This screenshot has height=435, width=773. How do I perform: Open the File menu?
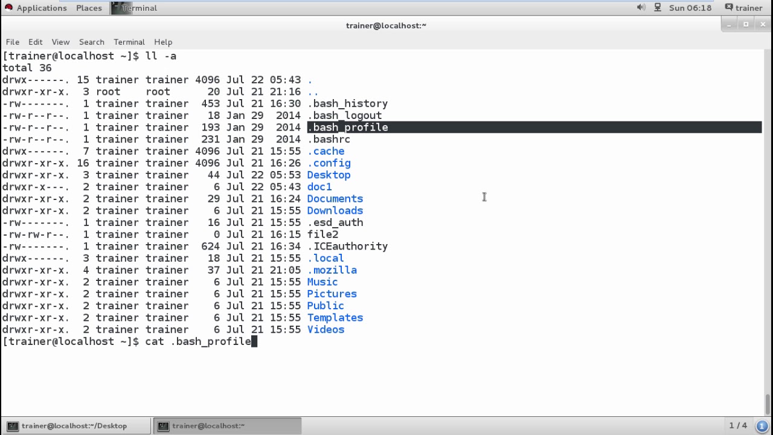(13, 42)
